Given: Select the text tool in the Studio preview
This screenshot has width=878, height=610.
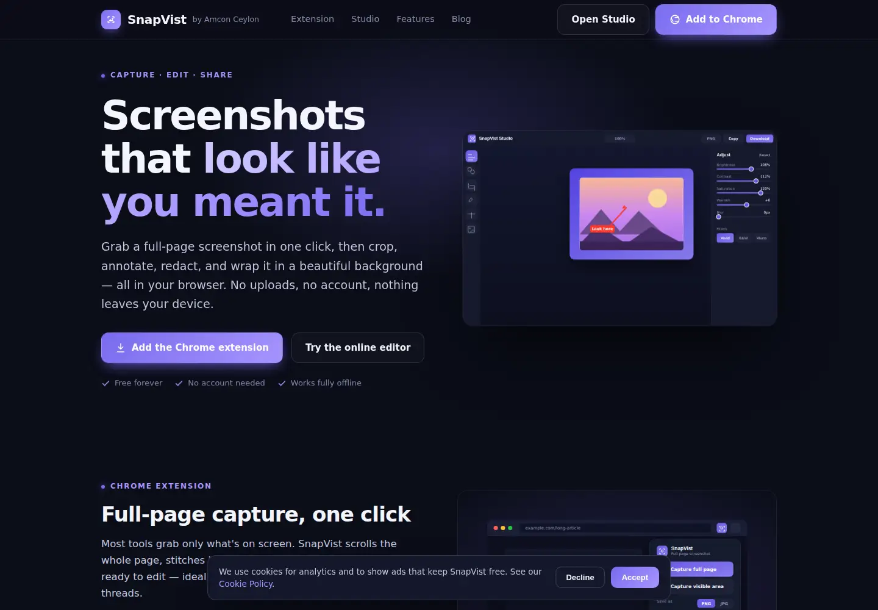Looking at the screenshot, I should 471,215.
